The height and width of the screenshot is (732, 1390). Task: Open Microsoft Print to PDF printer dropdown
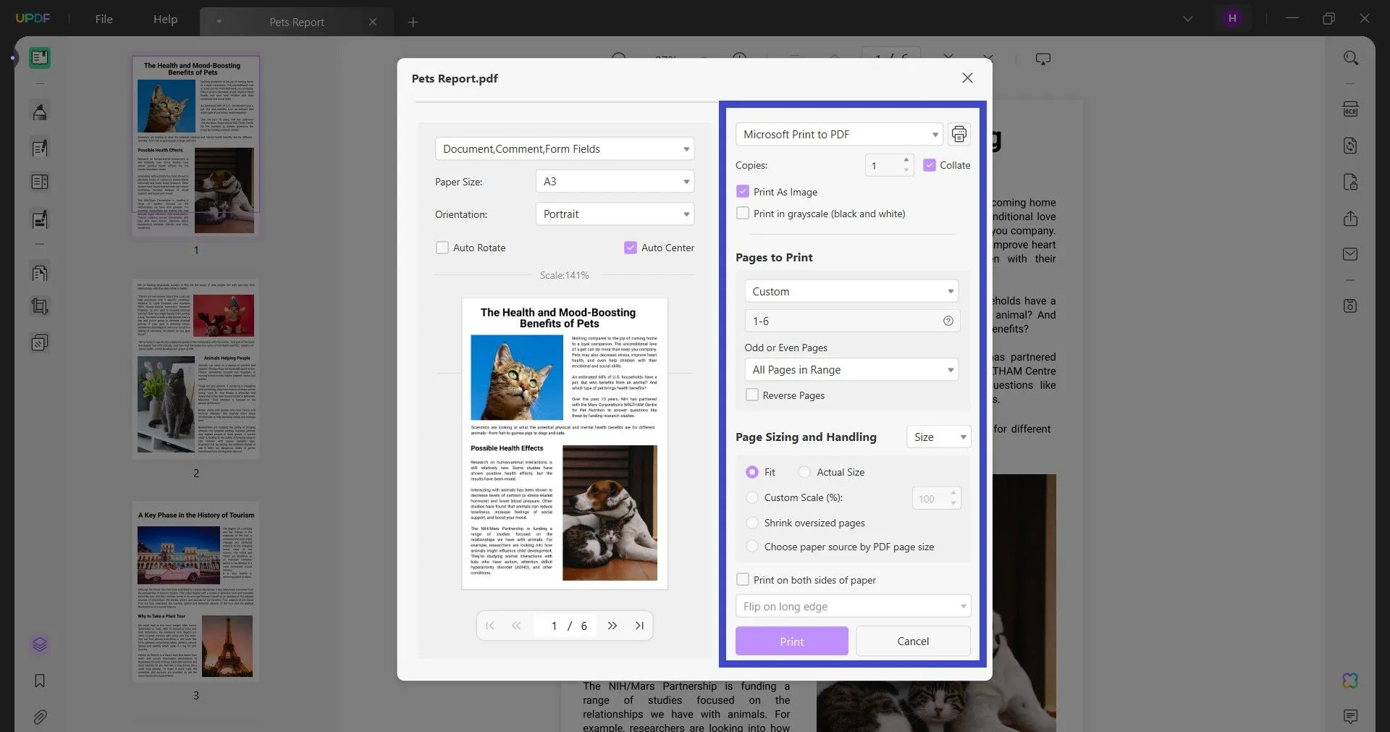click(839, 134)
